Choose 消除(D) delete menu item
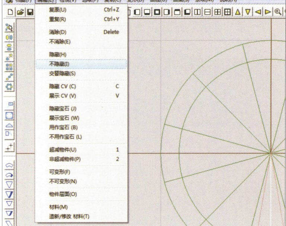Viewport: 286px width, 226px height. [x=81, y=32]
